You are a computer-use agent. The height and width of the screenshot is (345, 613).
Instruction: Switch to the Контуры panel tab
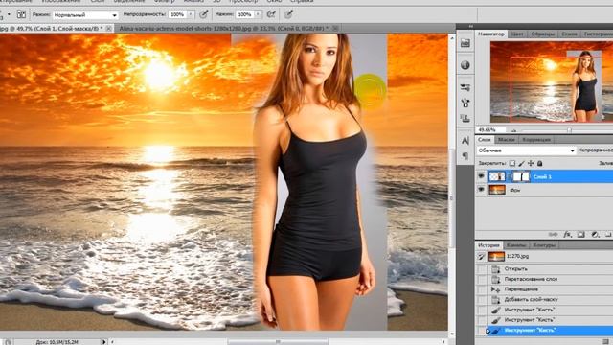click(x=544, y=245)
